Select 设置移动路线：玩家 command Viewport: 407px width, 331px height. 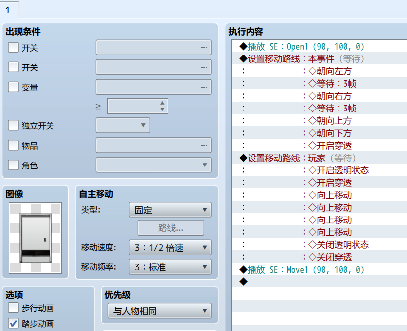point(319,158)
